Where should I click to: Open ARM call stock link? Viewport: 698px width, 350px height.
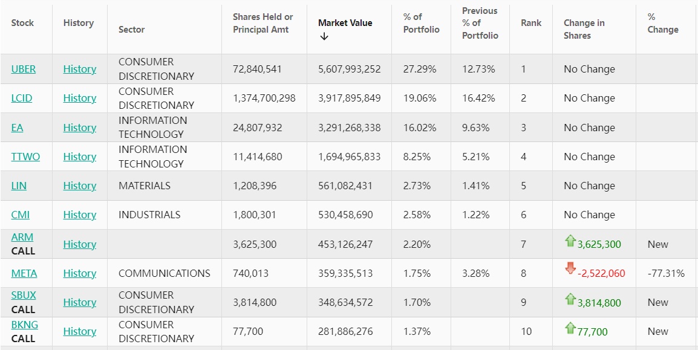[22, 237]
